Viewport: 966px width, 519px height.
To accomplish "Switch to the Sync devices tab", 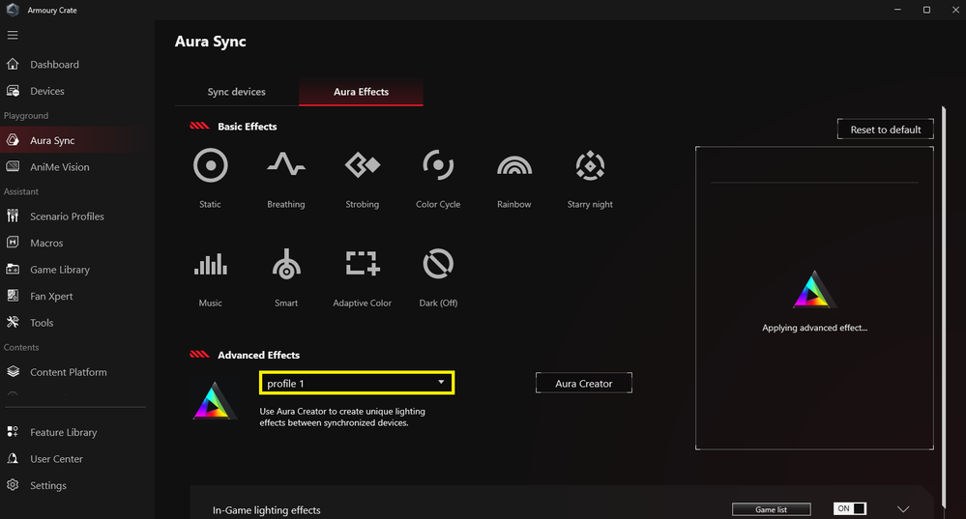I will 237,92.
